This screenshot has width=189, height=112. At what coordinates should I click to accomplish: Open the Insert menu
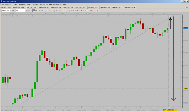(29, 4)
